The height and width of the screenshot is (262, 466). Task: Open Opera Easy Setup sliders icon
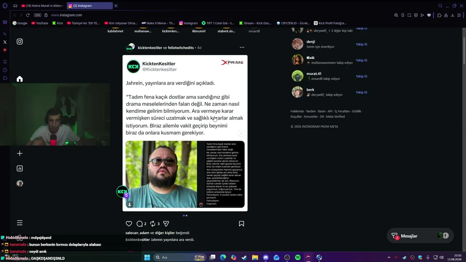(x=459, y=15)
